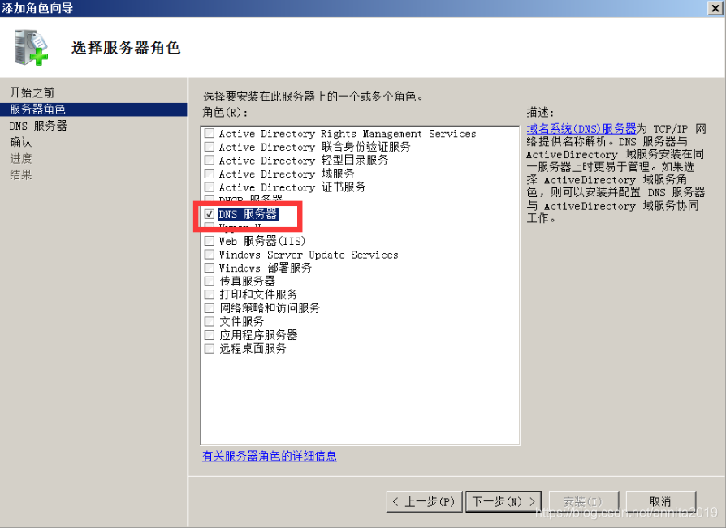The height and width of the screenshot is (528, 726).
Task: Go to 开始之前 step in sidebar
Action: (x=32, y=92)
